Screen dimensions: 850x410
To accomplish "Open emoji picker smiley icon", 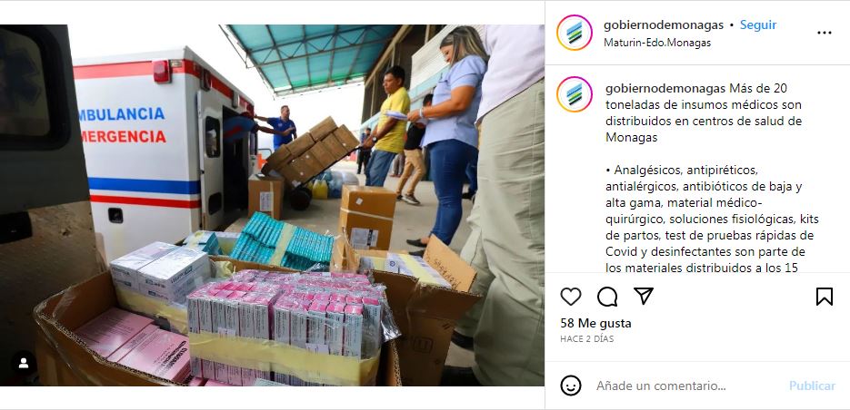I will click(x=570, y=386).
